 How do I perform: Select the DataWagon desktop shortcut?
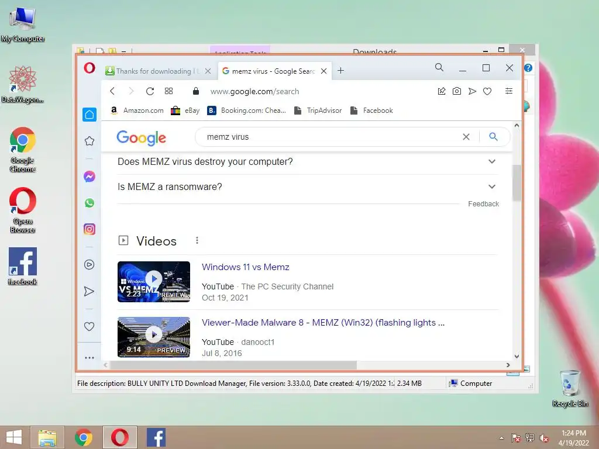tap(23, 84)
